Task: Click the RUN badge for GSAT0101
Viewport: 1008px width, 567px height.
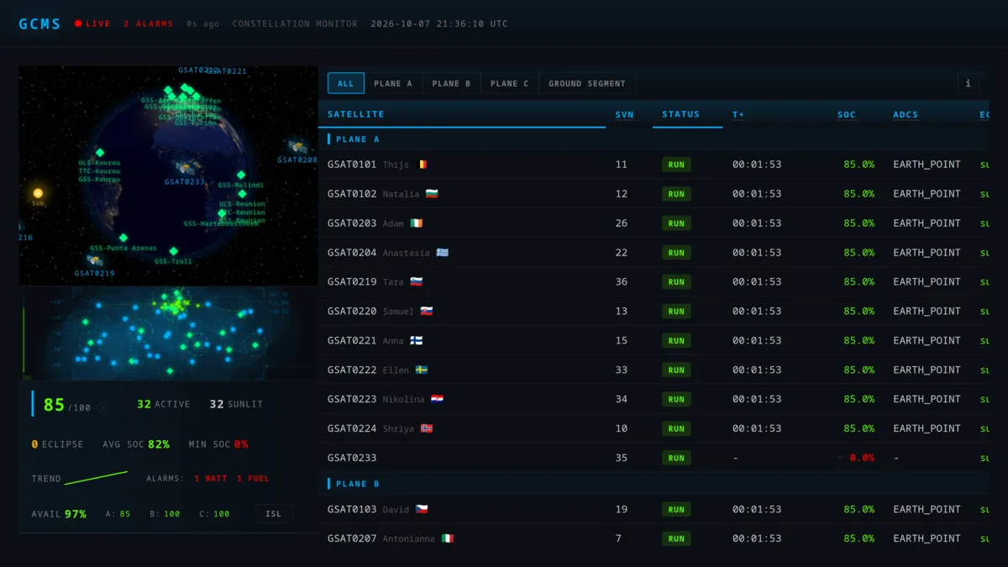Action: pyautogui.click(x=676, y=165)
